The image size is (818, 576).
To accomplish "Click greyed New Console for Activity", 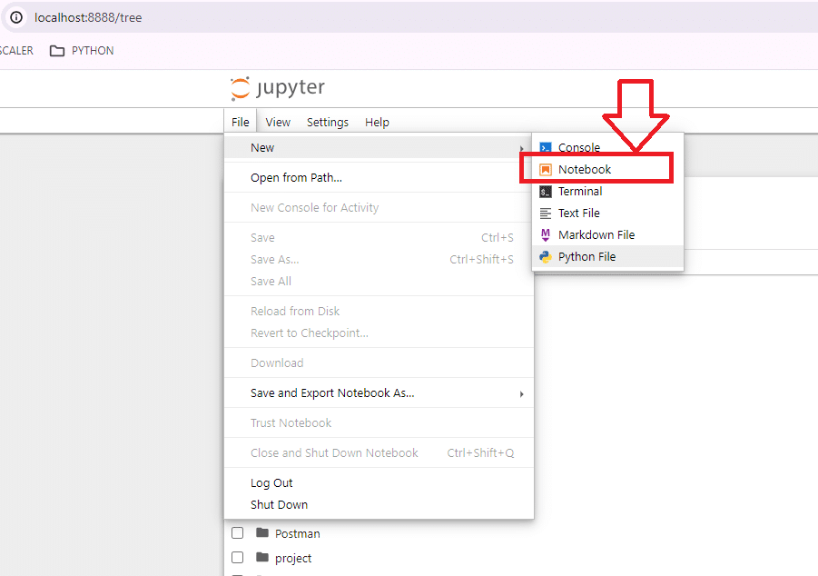I will (379, 208).
